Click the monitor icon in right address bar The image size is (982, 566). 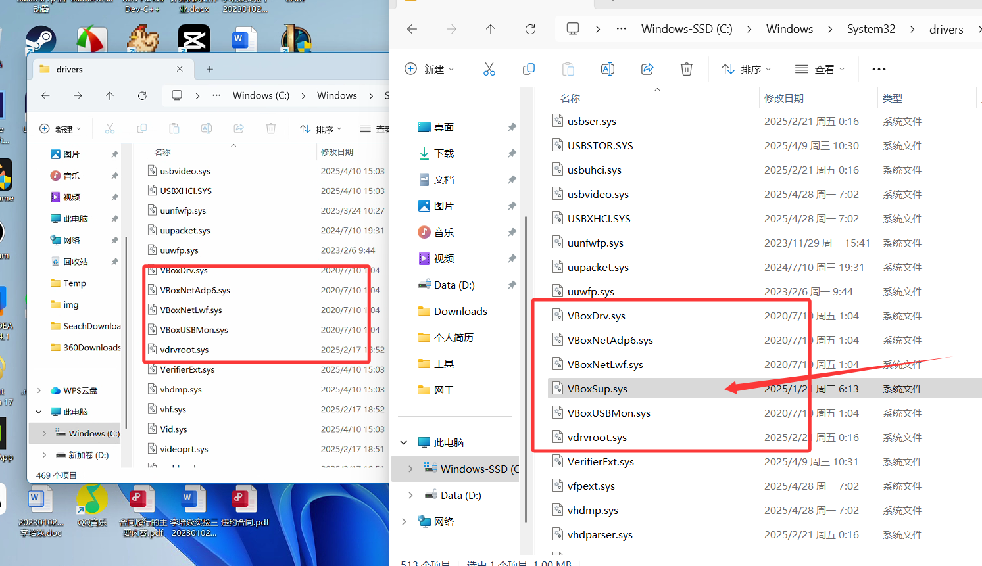[573, 29]
